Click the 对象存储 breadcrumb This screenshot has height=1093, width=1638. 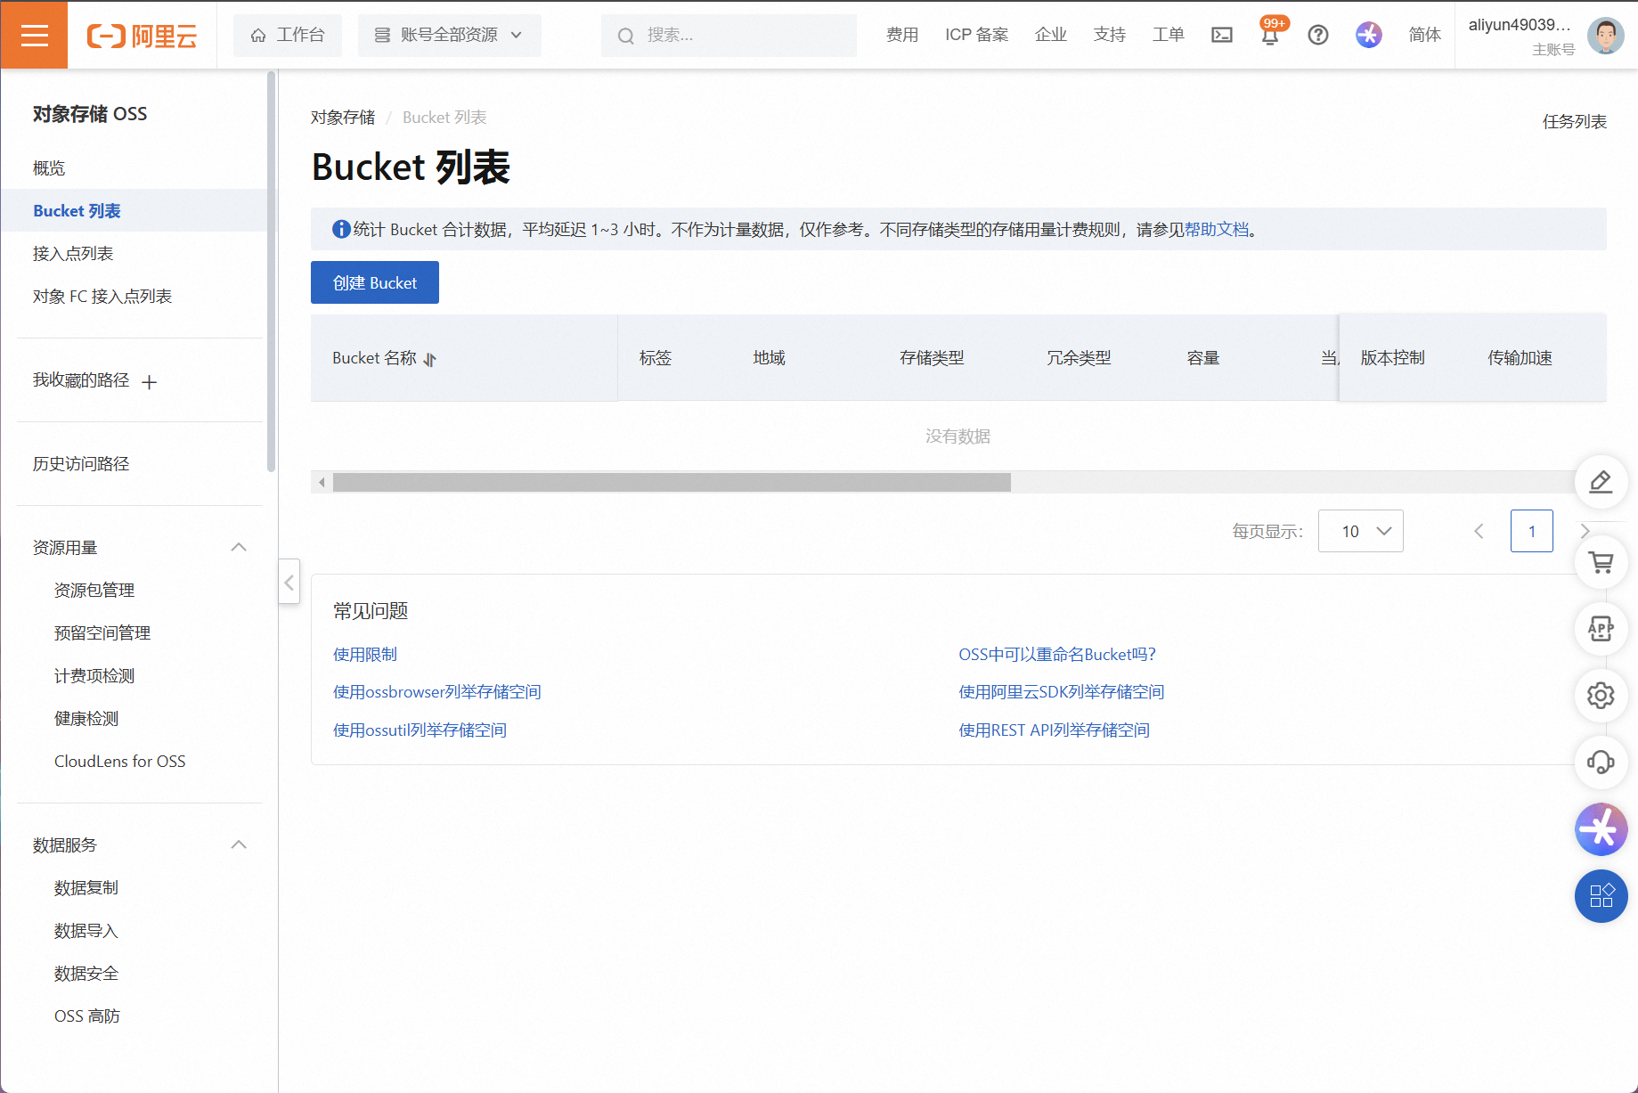[343, 117]
